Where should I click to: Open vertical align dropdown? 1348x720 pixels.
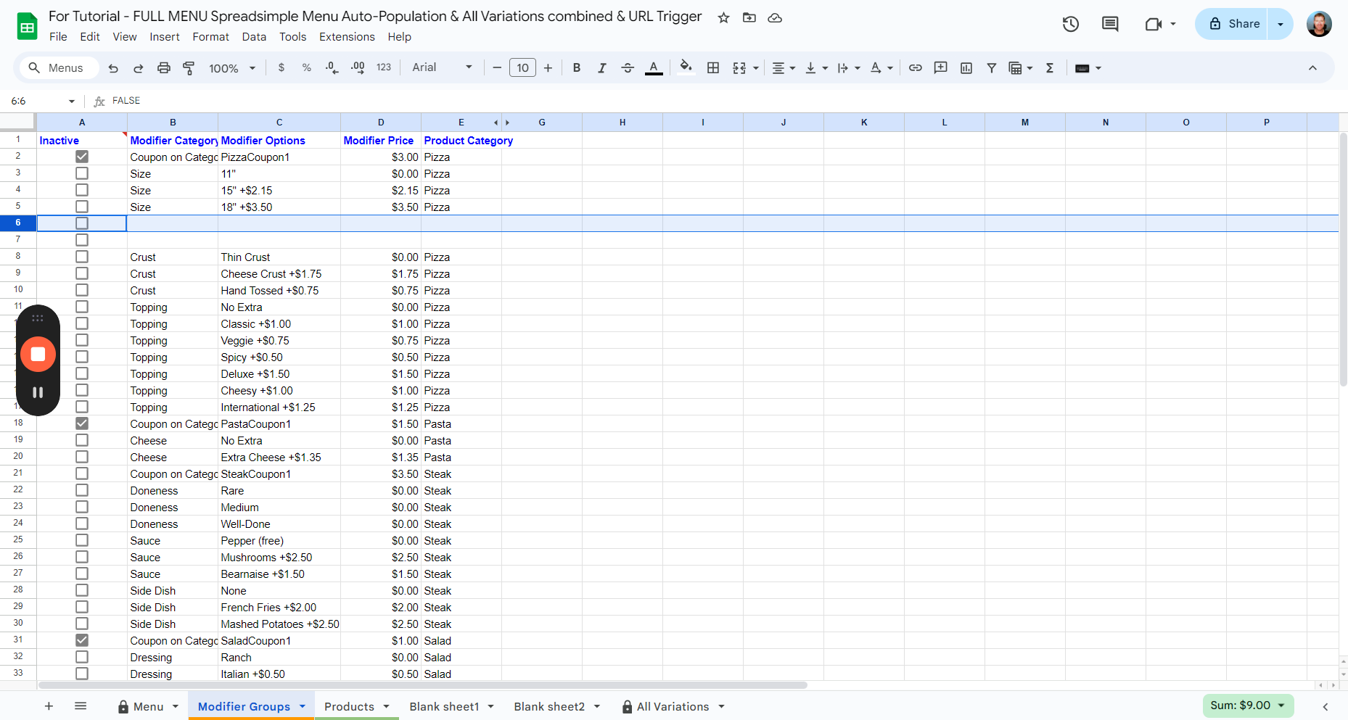[816, 67]
